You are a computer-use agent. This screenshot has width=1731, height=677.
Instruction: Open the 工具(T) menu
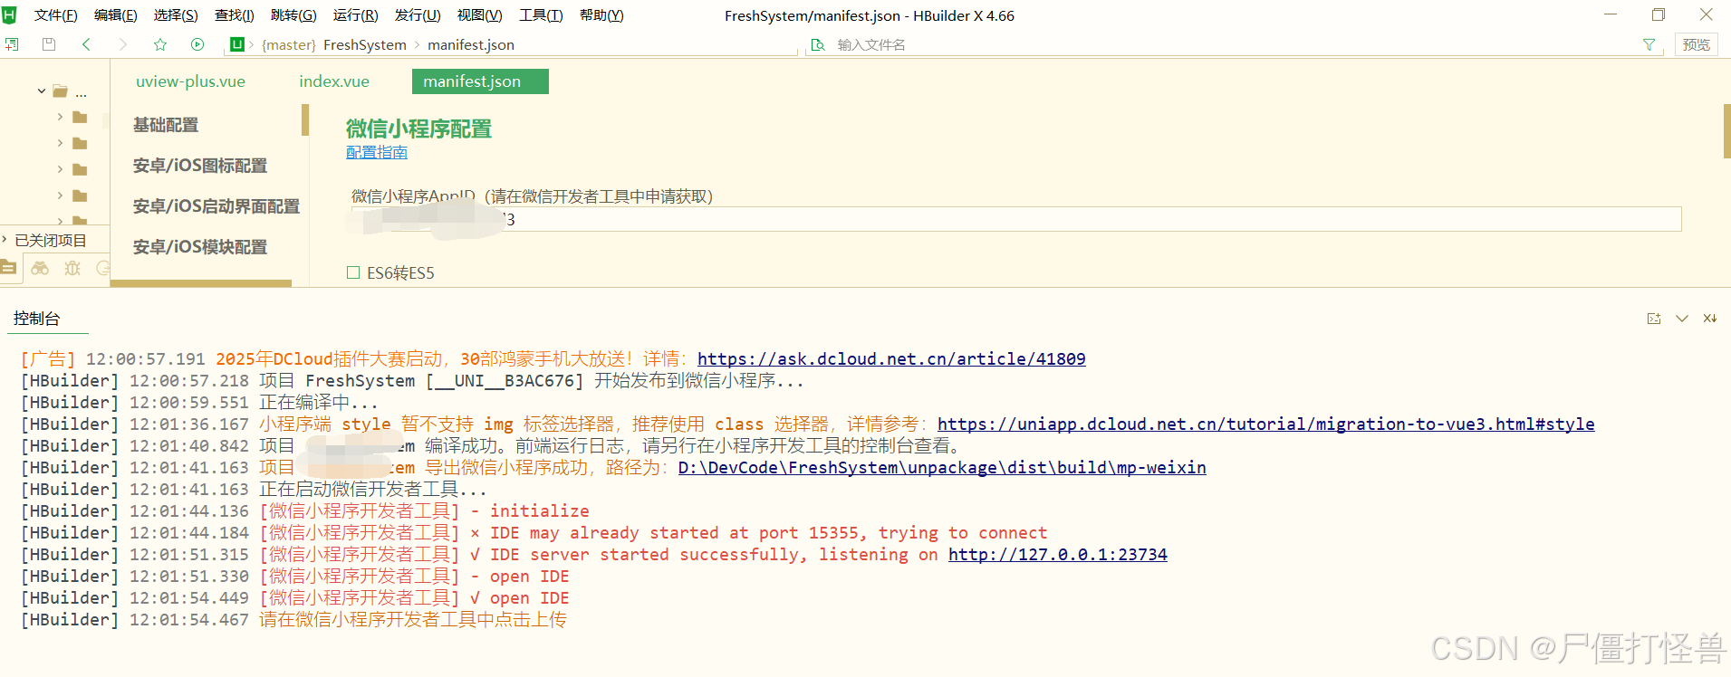541,15
